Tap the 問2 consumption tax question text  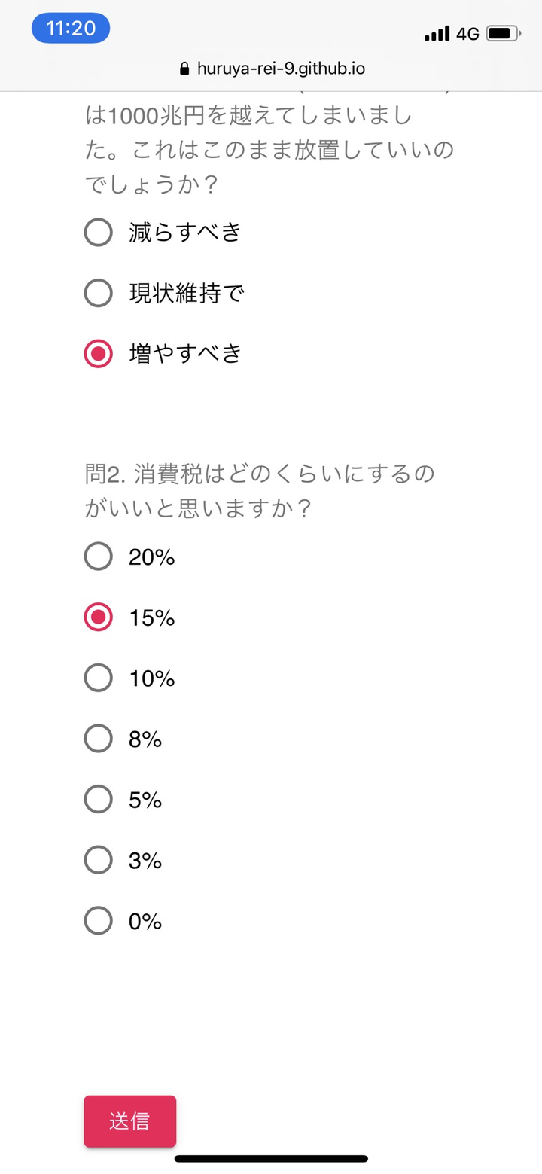(x=260, y=491)
